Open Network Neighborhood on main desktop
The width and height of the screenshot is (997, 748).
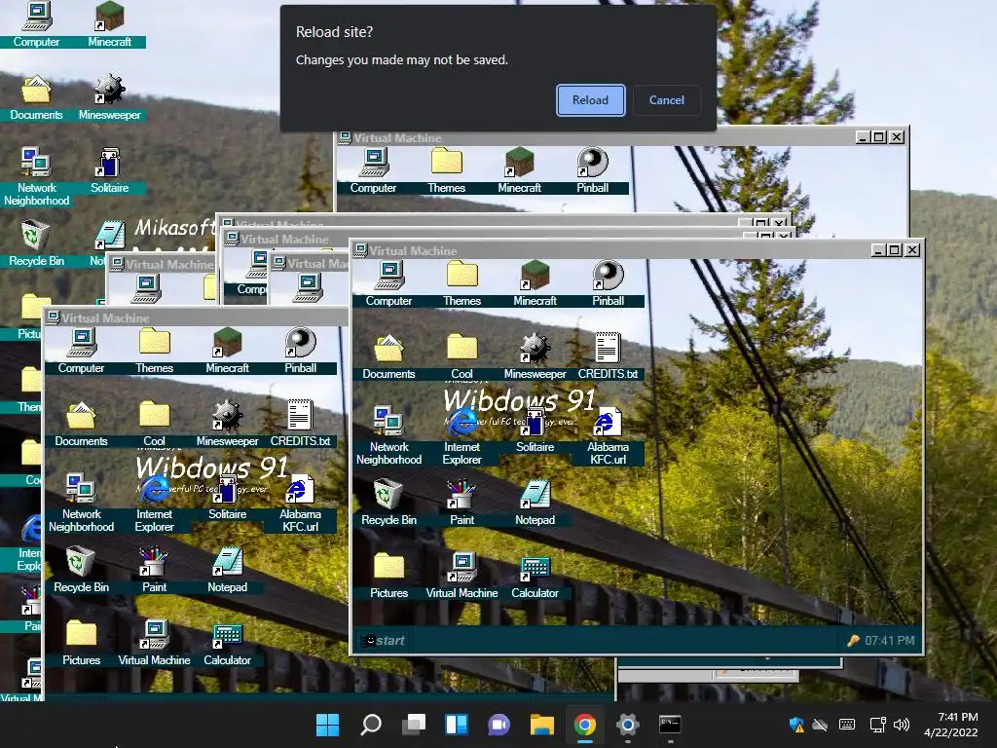[36, 177]
